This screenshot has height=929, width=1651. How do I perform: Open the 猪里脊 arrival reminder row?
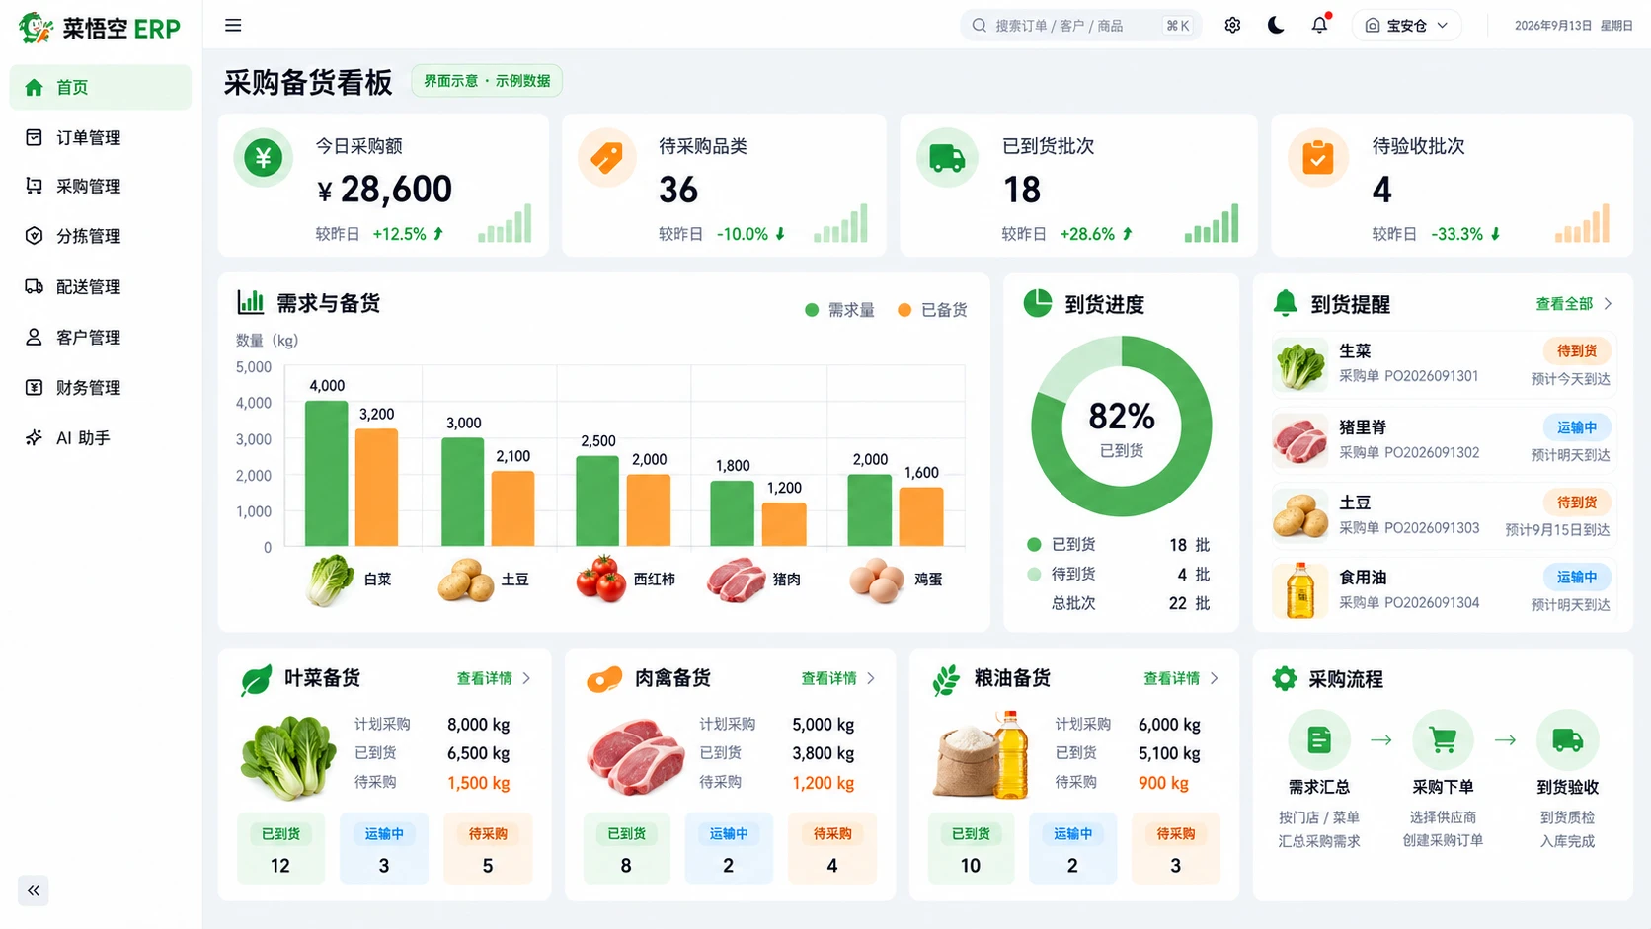[x=1443, y=440]
